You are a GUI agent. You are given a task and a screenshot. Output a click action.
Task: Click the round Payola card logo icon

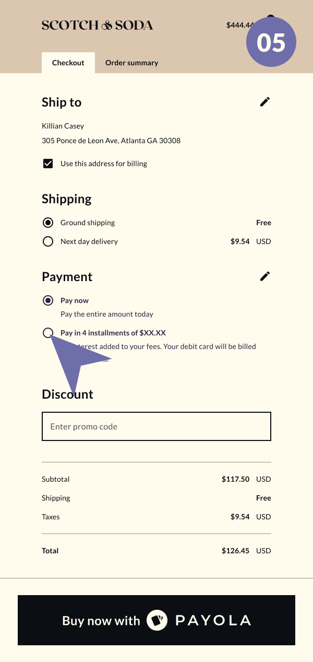[157, 620]
